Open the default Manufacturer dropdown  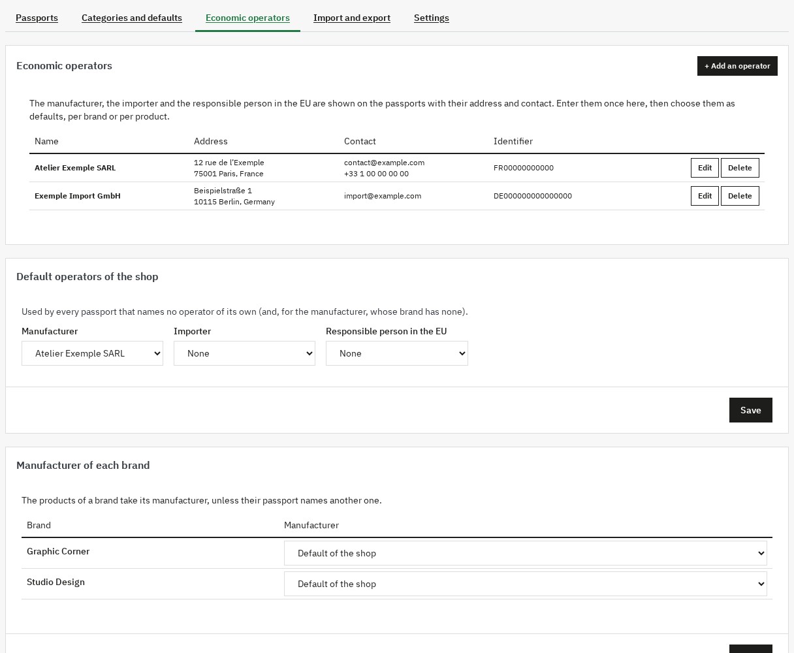(x=92, y=353)
